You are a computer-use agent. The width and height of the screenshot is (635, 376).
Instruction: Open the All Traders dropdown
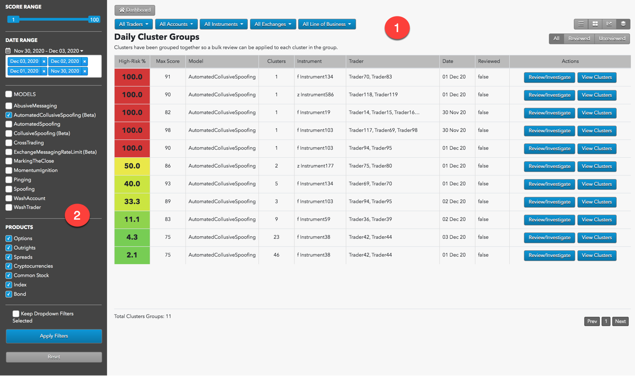click(134, 24)
